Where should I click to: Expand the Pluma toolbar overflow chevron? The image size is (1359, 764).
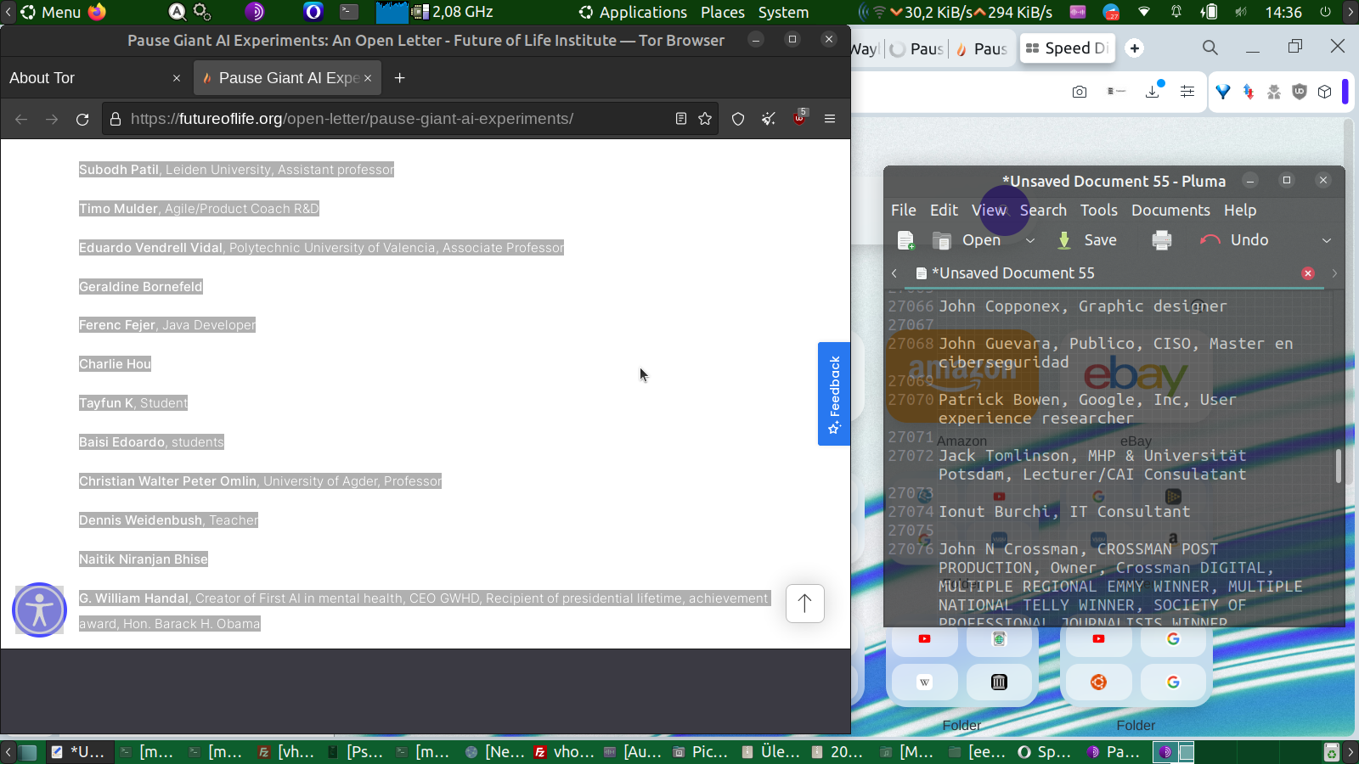(x=1327, y=241)
